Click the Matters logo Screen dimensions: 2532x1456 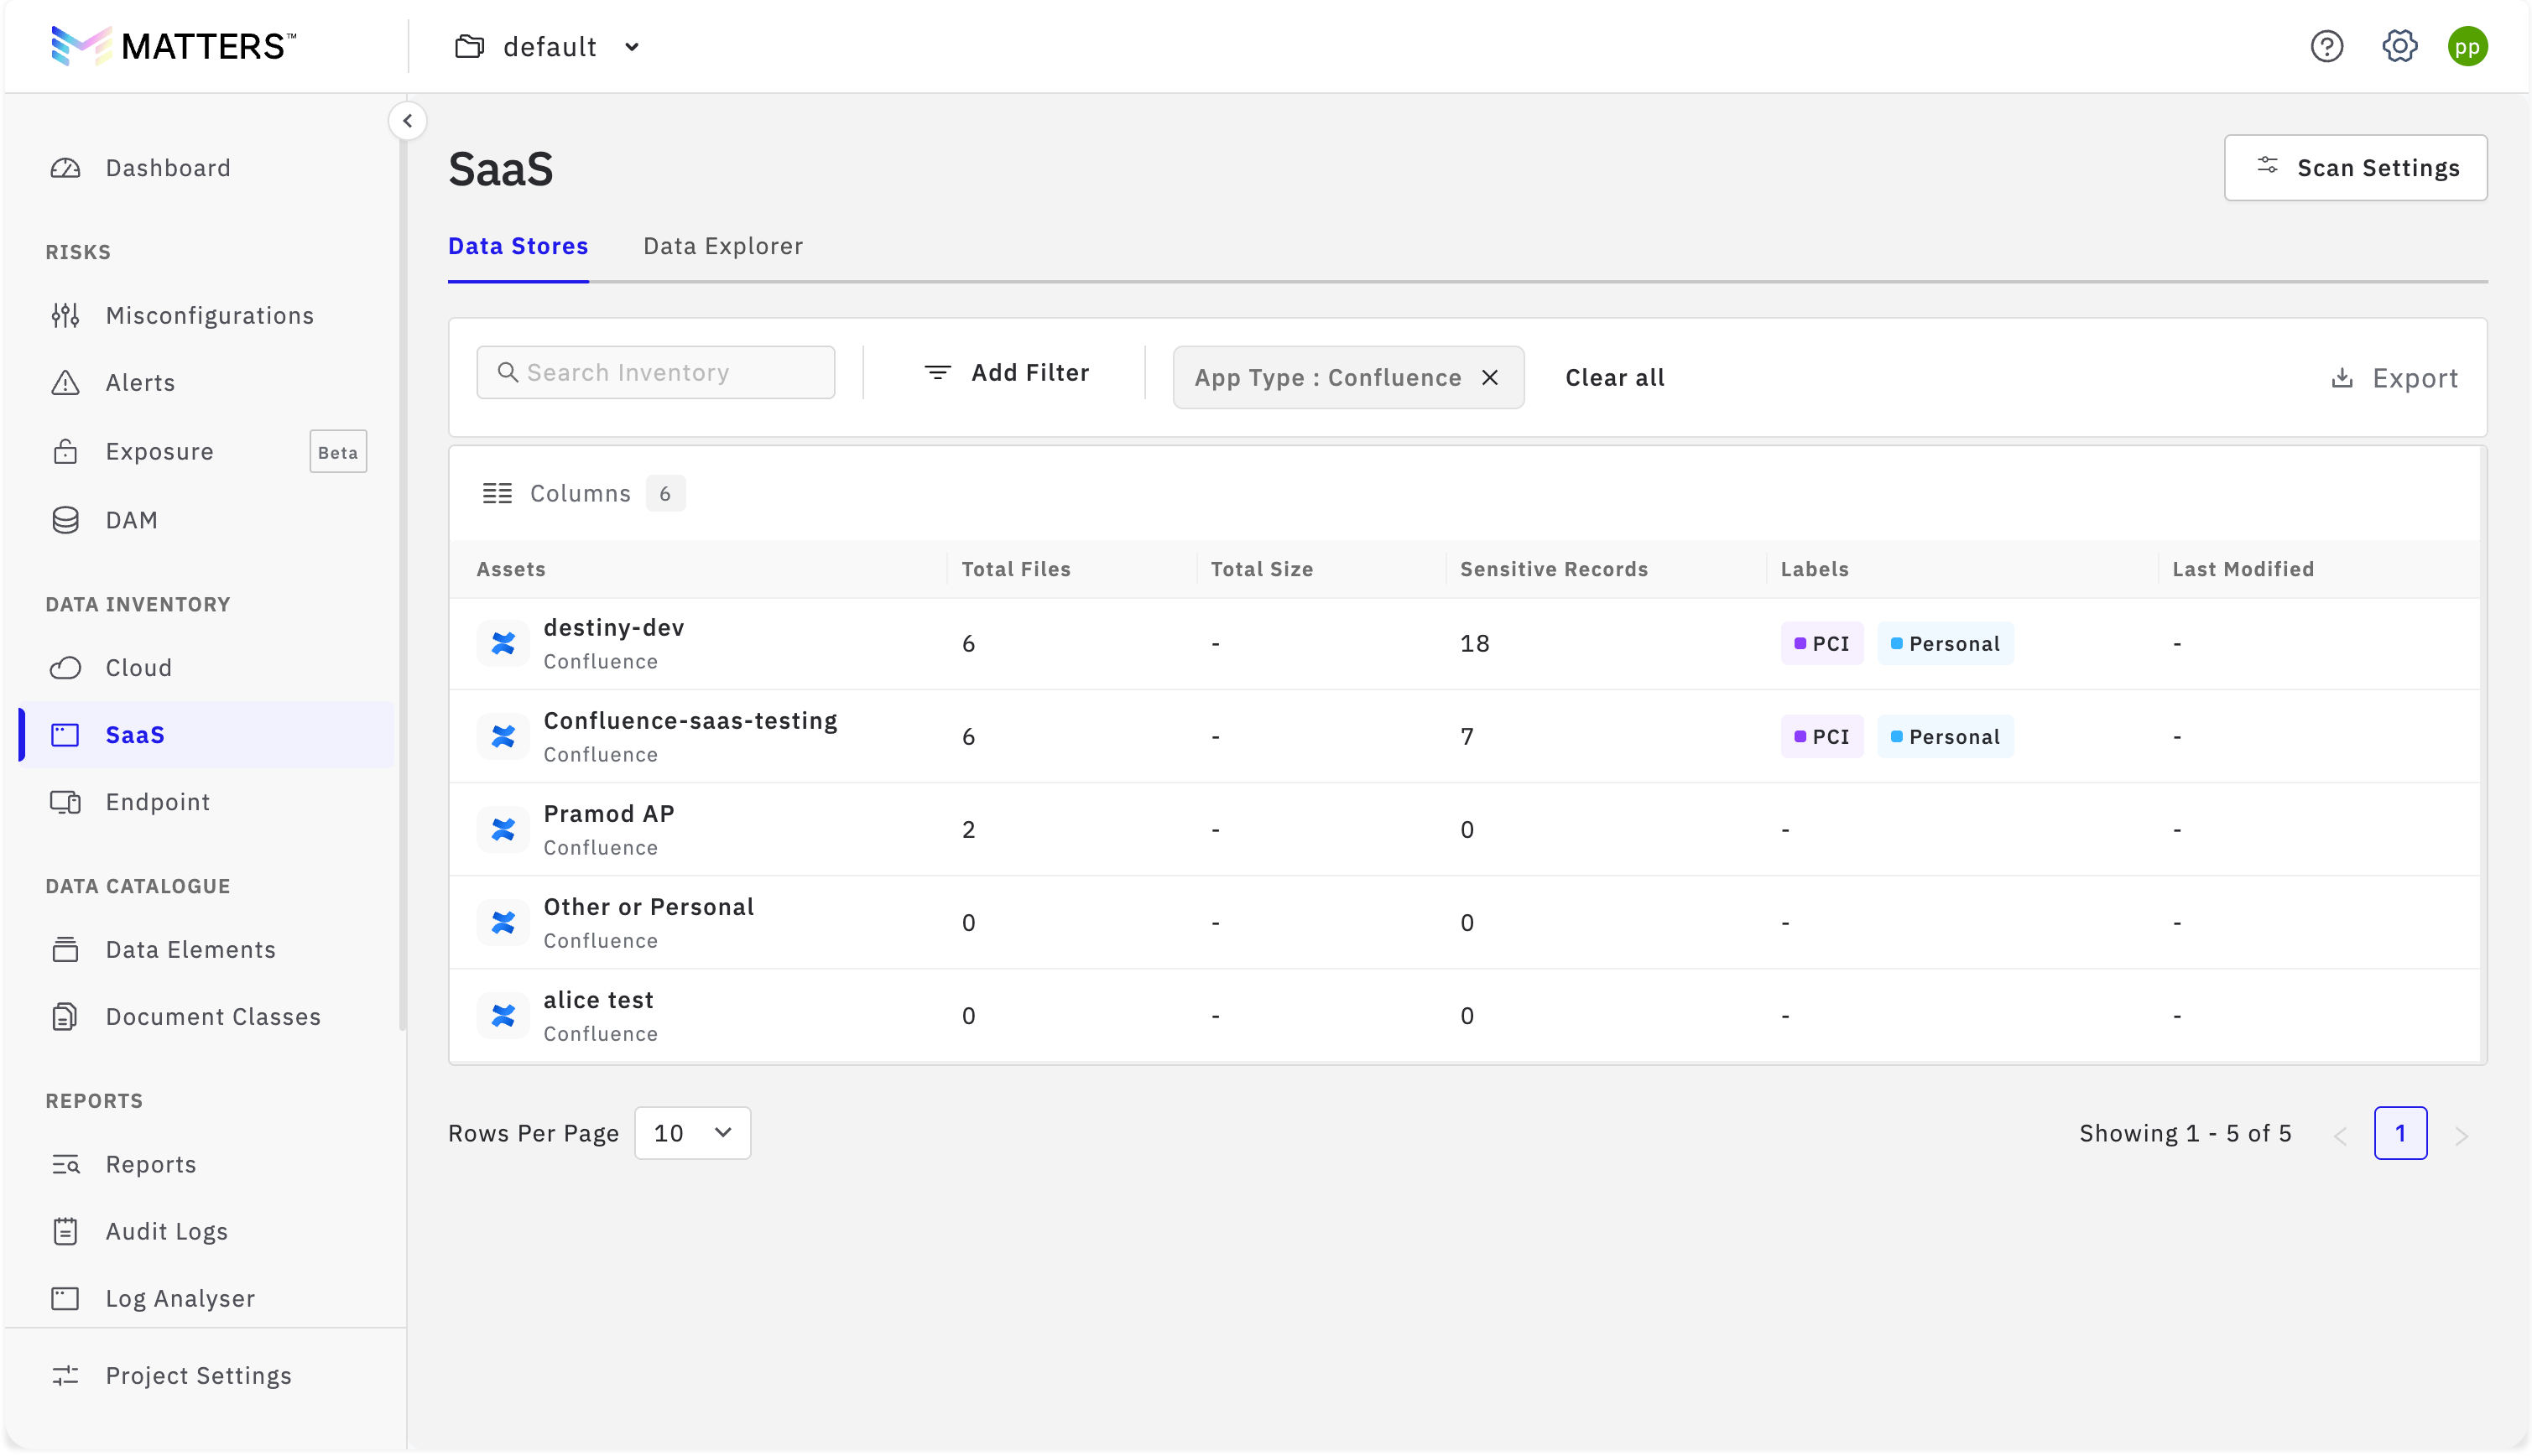tap(173, 46)
